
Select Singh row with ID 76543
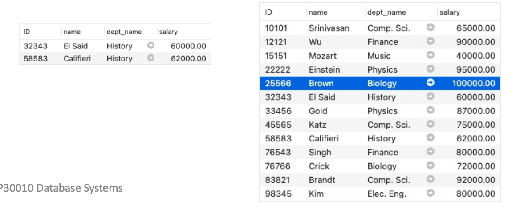tap(380, 152)
